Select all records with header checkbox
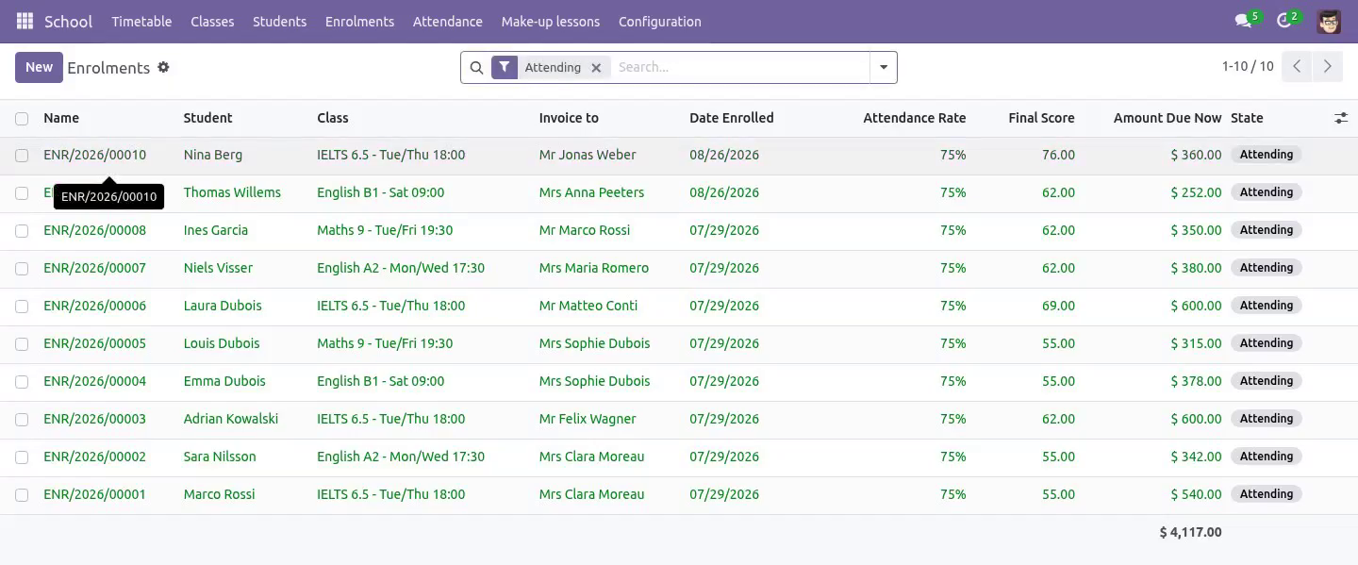 tap(22, 119)
